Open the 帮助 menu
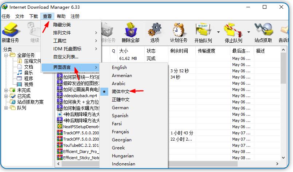 tap(61, 16)
